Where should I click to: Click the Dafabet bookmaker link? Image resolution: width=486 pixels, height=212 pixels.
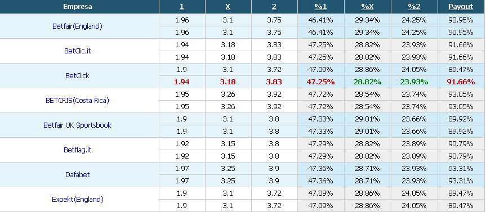[x=78, y=175]
